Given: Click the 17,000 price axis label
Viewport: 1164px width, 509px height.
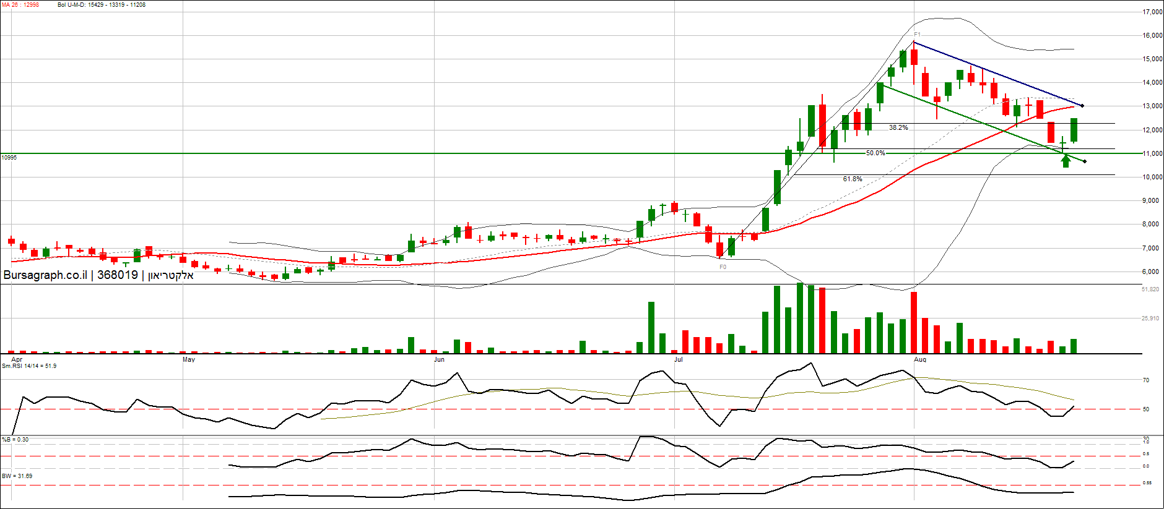Looking at the screenshot, I should pos(1152,12).
